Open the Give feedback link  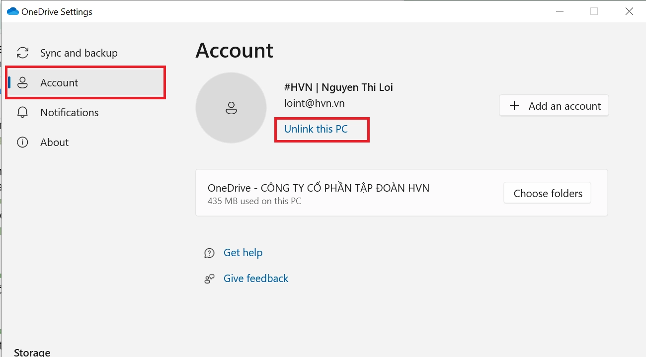click(x=255, y=279)
